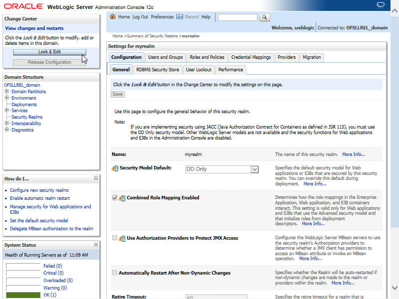Click the scrollbar up arrow
Viewport: 399px width, 299px height.
point(395,11)
